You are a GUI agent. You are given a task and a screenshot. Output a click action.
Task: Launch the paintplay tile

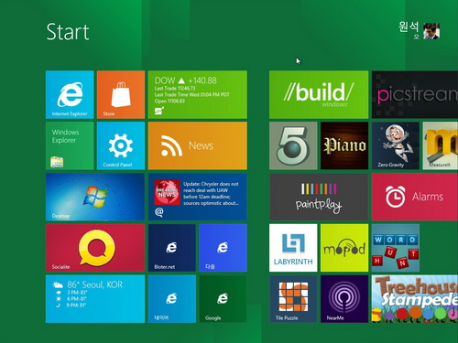coord(319,197)
